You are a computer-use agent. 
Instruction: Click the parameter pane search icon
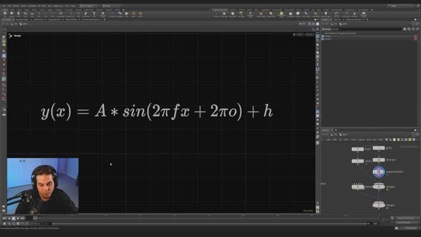point(409,29)
